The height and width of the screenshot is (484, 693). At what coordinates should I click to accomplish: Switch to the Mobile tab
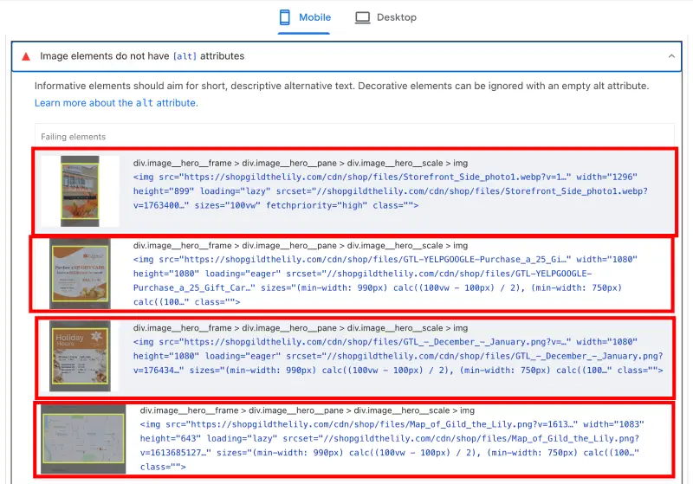coord(308,17)
